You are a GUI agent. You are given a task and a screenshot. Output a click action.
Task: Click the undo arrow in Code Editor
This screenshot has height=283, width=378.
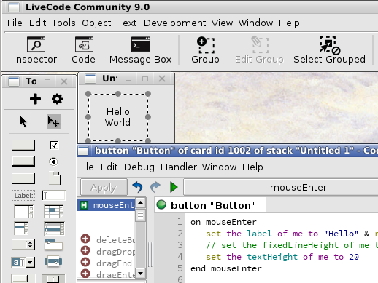(x=137, y=187)
